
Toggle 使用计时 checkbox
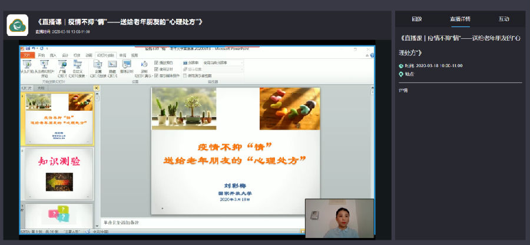coord(157,69)
